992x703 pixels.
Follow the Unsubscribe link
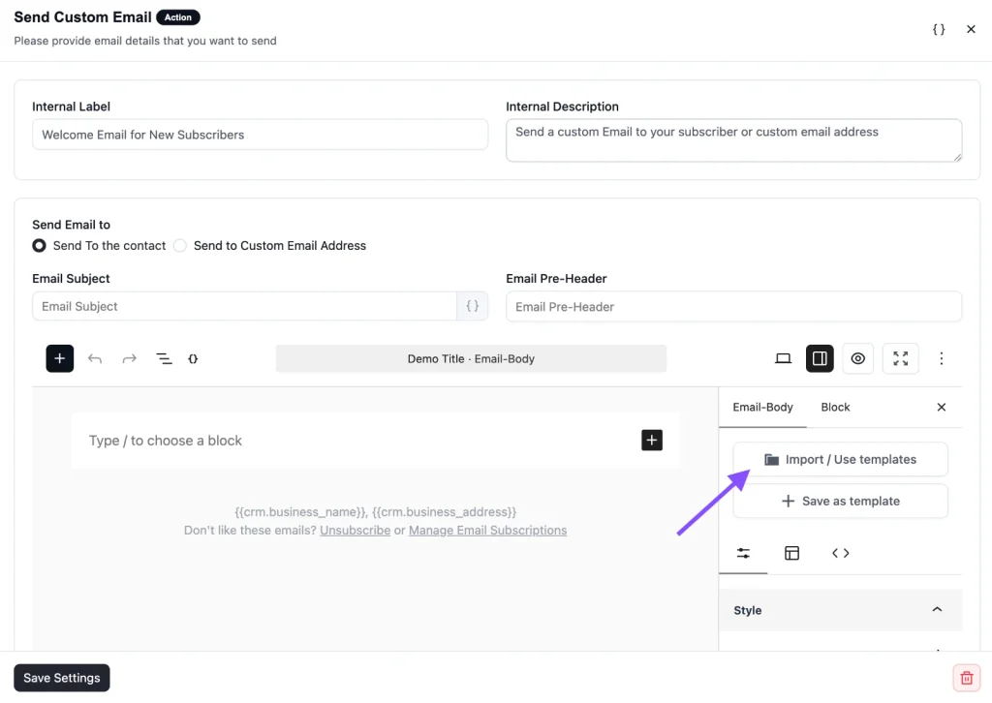355,530
